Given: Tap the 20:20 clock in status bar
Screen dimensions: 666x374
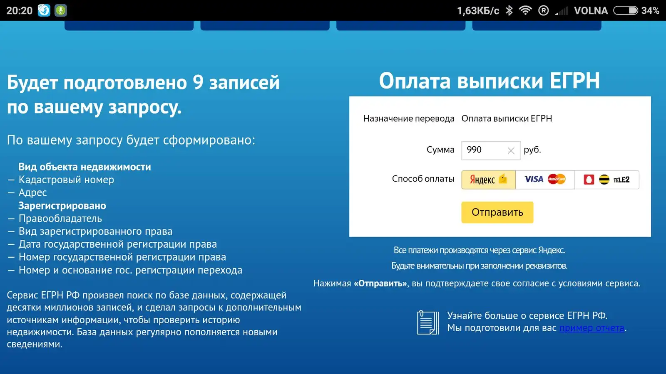Looking at the screenshot, I should 19,10.
